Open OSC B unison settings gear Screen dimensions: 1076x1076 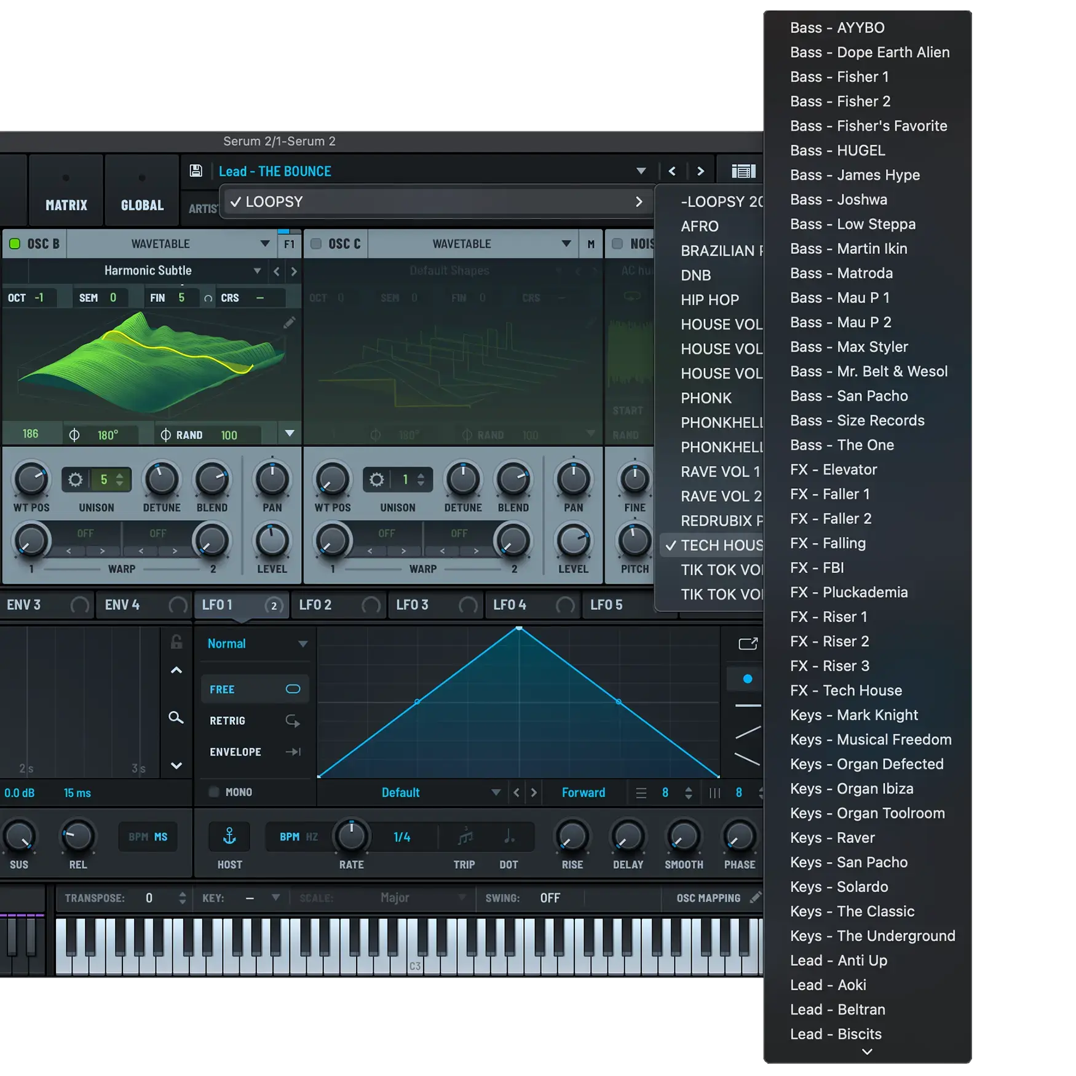tap(75, 480)
